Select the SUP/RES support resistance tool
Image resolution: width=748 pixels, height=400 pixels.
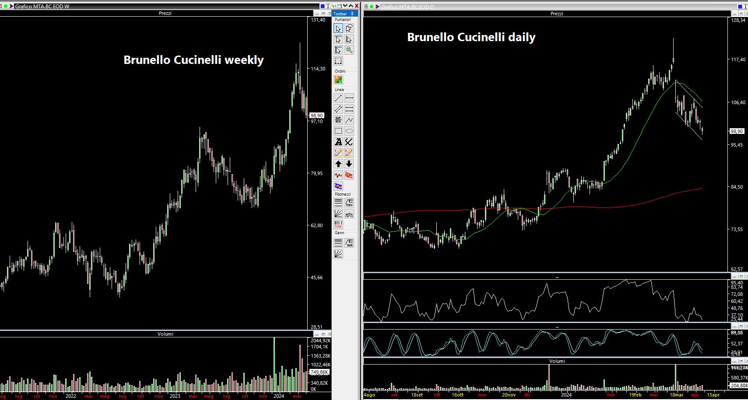click(x=338, y=120)
